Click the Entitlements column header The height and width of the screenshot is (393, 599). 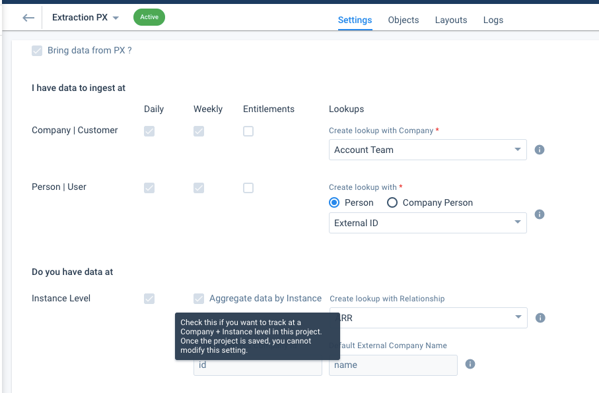pyautogui.click(x=269, y=109)
